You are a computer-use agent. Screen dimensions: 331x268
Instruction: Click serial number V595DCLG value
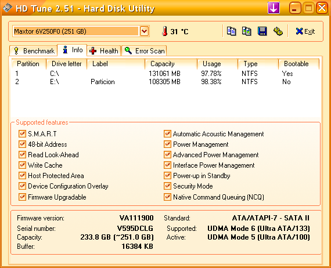point(135,229)
